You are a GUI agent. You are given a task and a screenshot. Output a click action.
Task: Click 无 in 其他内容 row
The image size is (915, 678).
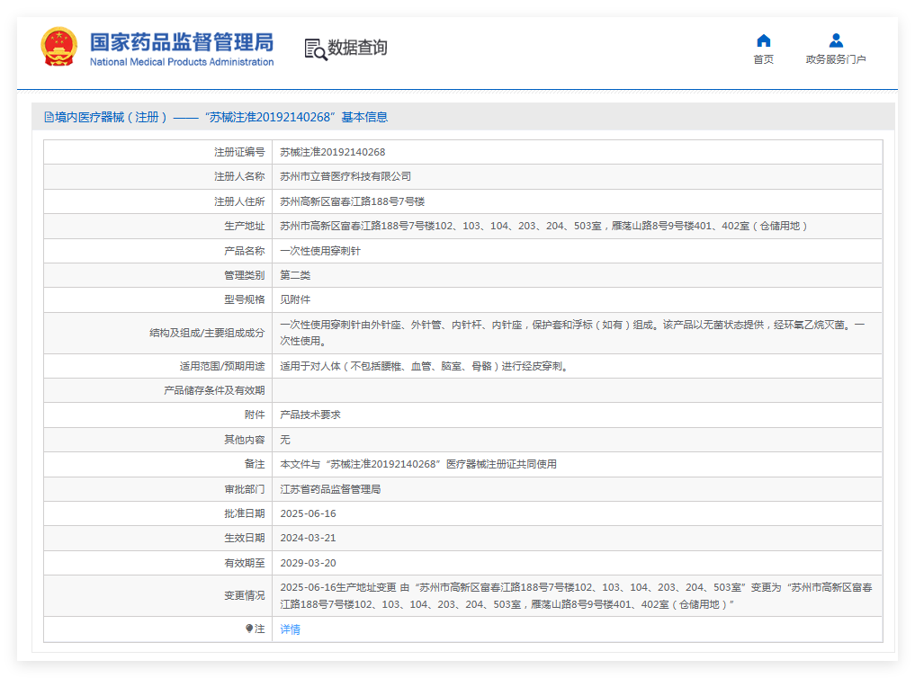[285, 440]
